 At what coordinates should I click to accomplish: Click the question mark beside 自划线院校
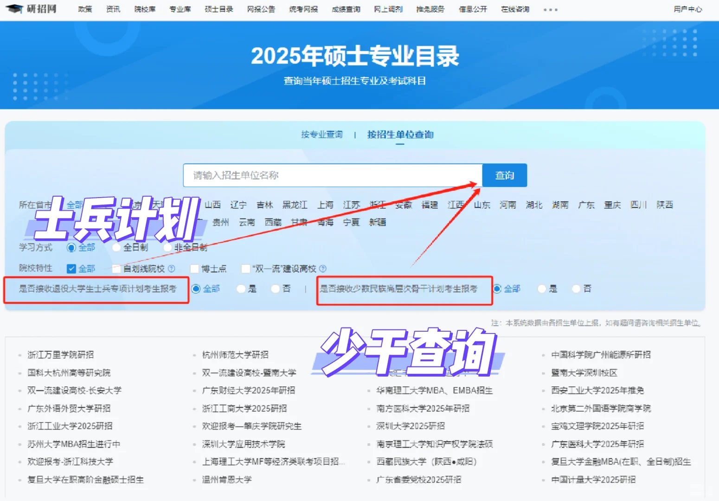(x=171, y=268)
